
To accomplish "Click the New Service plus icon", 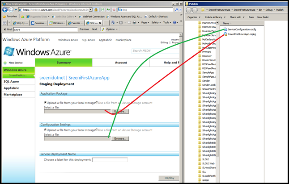I will 5,63.
